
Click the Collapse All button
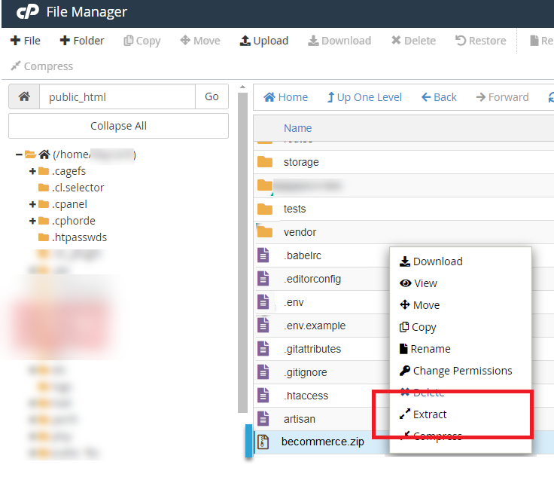point(118,126)
